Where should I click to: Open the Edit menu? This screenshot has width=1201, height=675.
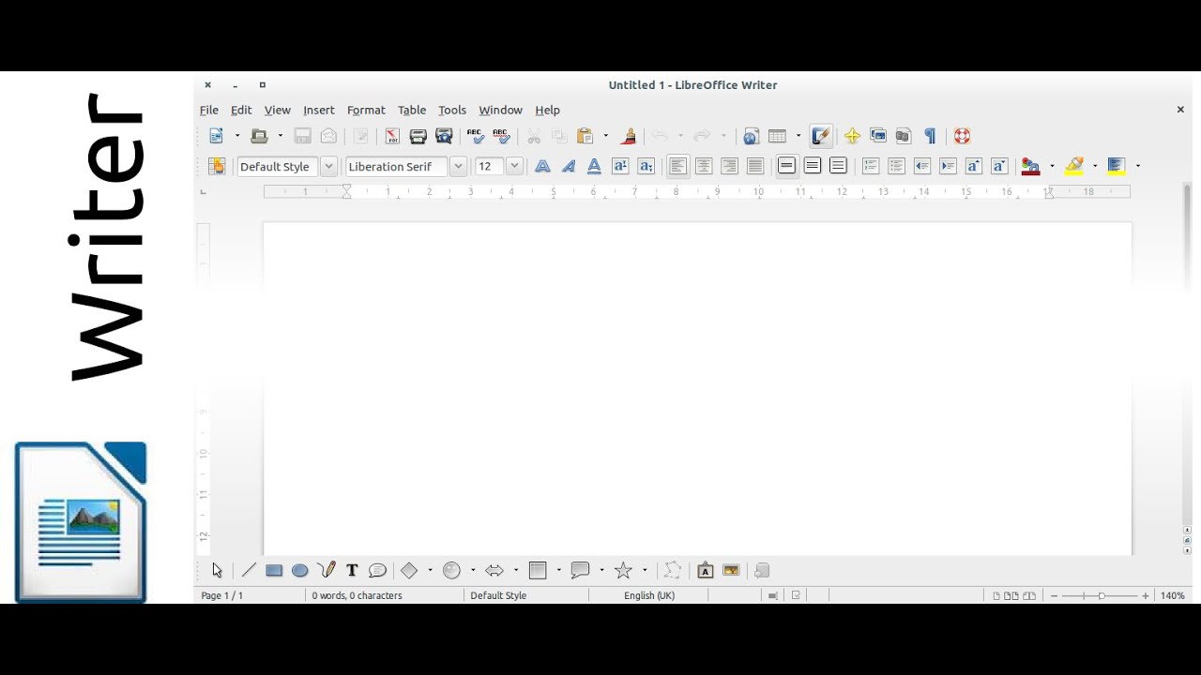click(x=241, y=110)
